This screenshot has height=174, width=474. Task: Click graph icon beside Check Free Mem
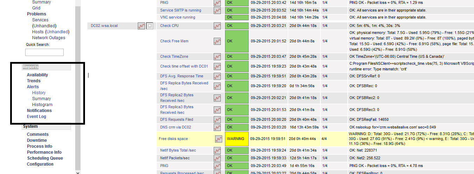click(x=217, y=41)
